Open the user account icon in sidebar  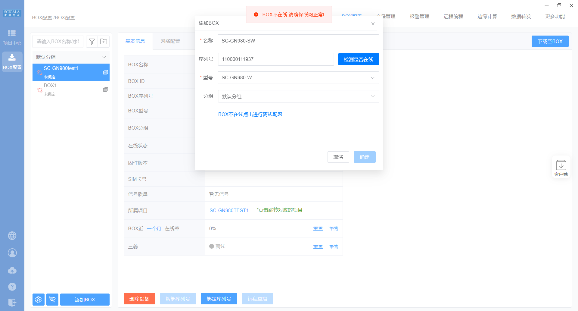(x=12, y=253)
